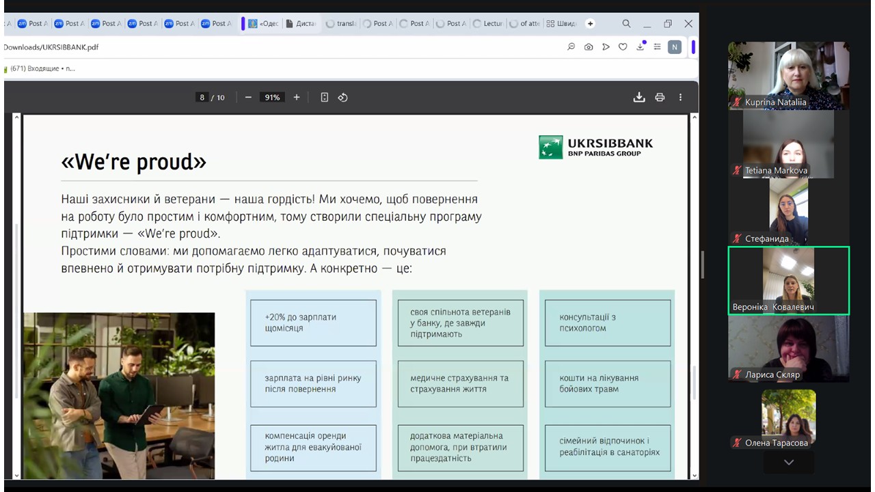The width and height of the screenshot is (875, 492).
Task: Open the browser easy setup menu
Action: point(657,47)
